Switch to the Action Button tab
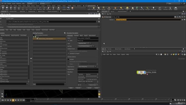 [92, 36]
